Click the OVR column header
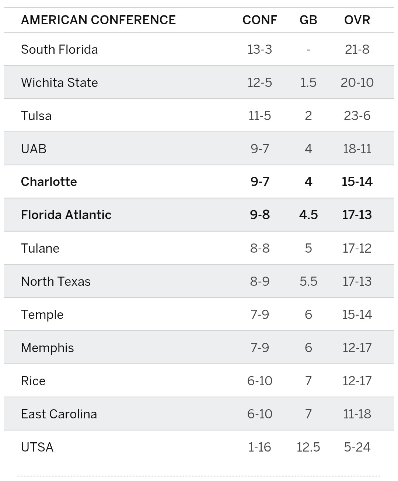 357,20
